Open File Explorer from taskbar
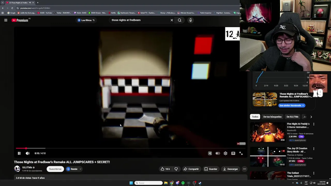 [166, 183]
